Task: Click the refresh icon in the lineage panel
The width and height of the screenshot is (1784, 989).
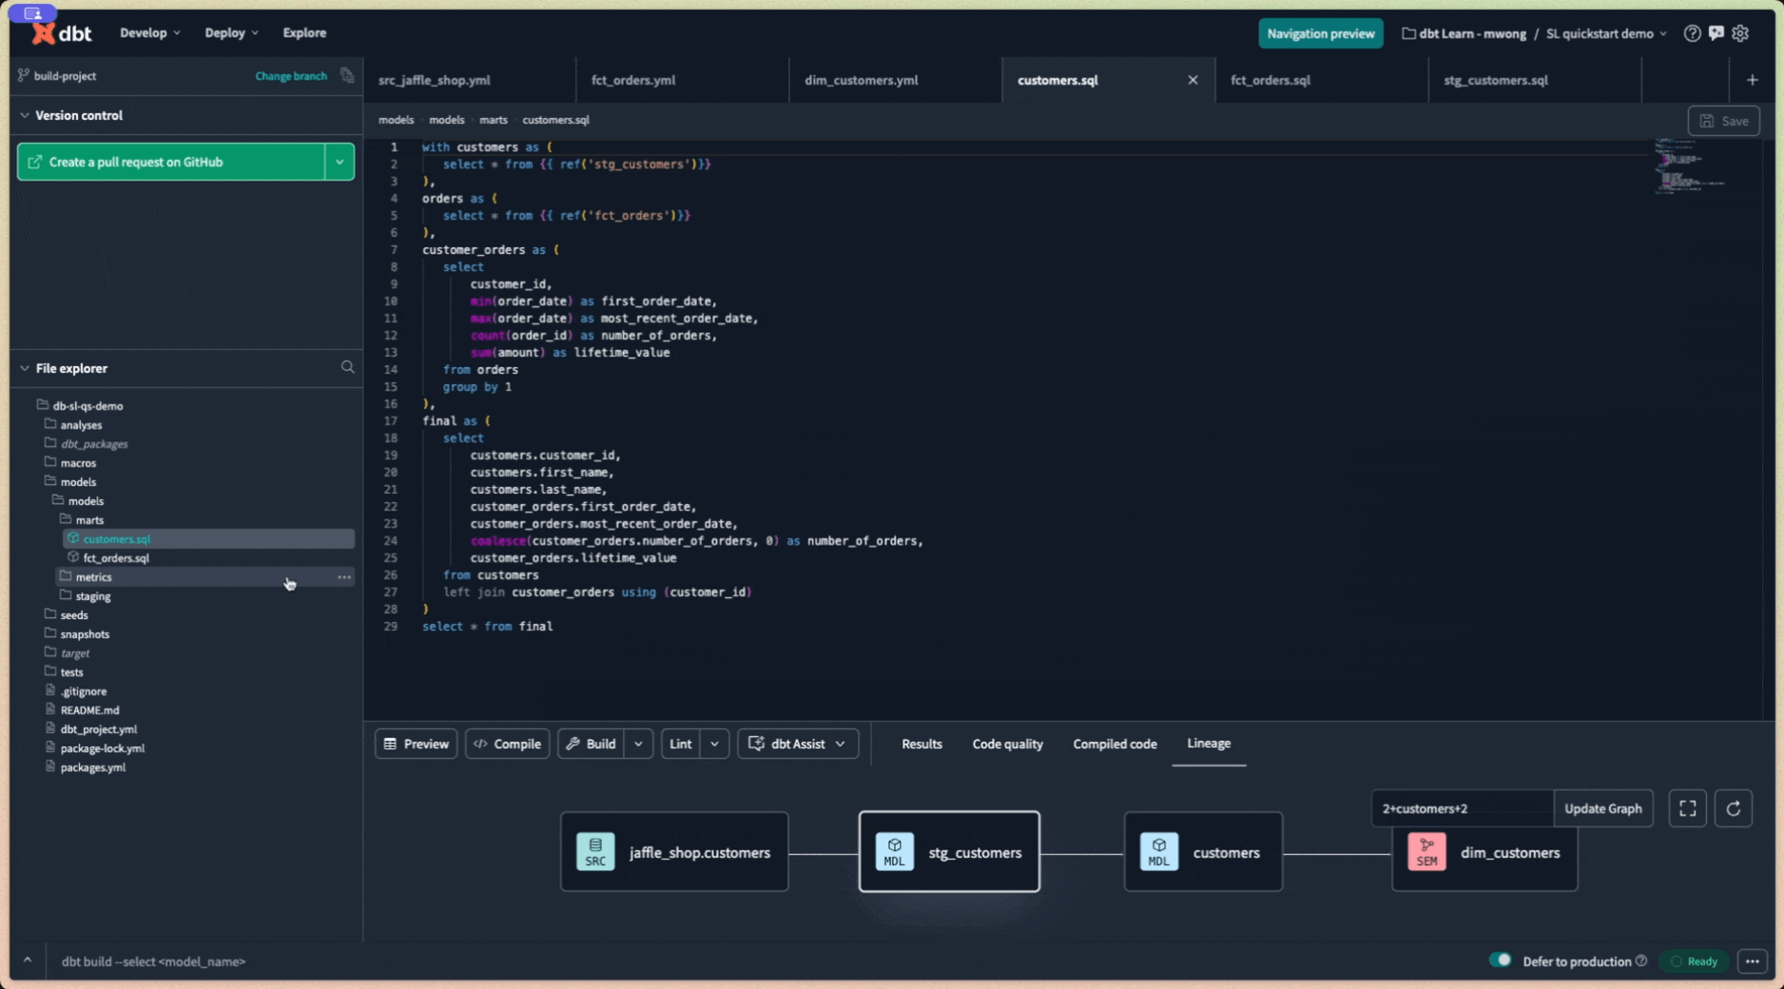Action: [x=1734, y=808]
